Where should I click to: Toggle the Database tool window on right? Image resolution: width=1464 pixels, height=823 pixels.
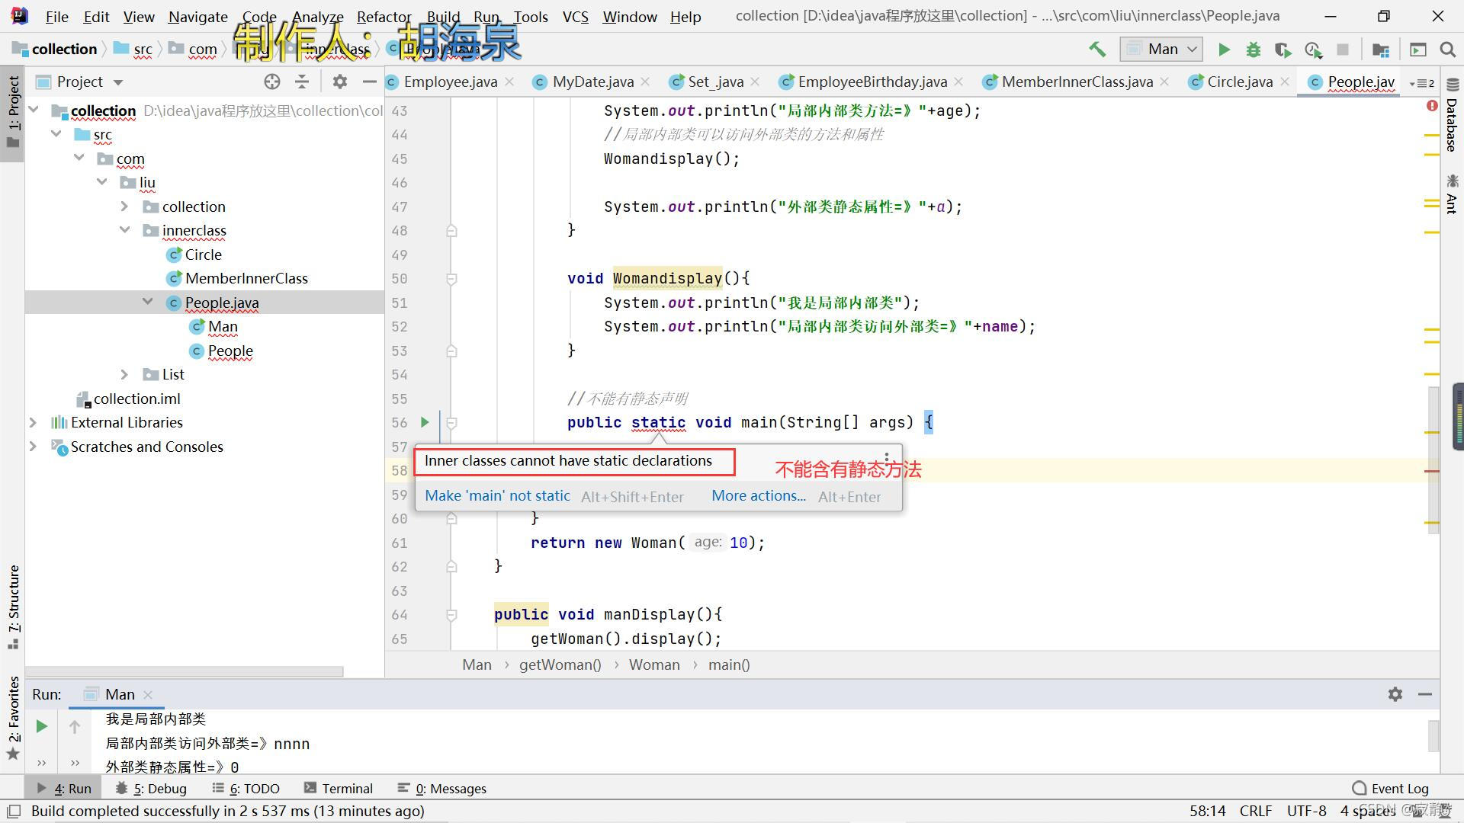click(x=1451, y=116)
